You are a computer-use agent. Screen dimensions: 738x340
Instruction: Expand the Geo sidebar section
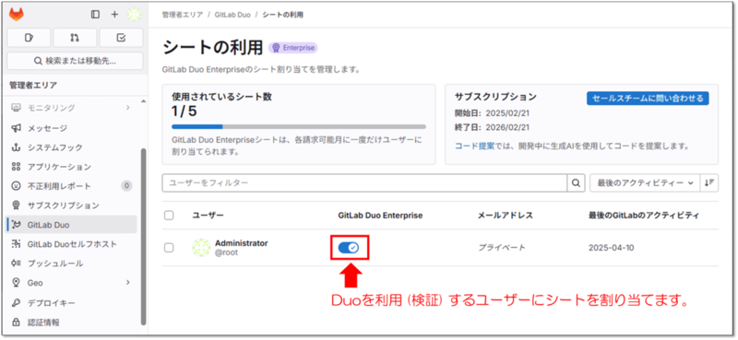[72, 283]
